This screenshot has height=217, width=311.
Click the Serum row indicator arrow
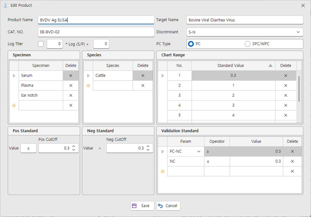point(14,76)
